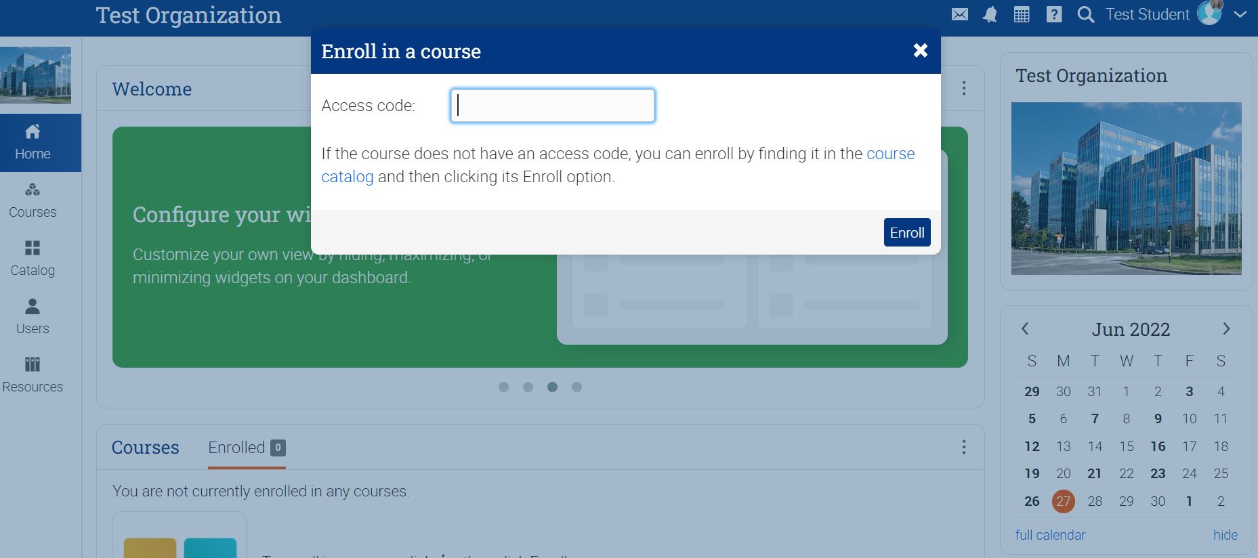Open the messages envelope icon

pos(959,14)
